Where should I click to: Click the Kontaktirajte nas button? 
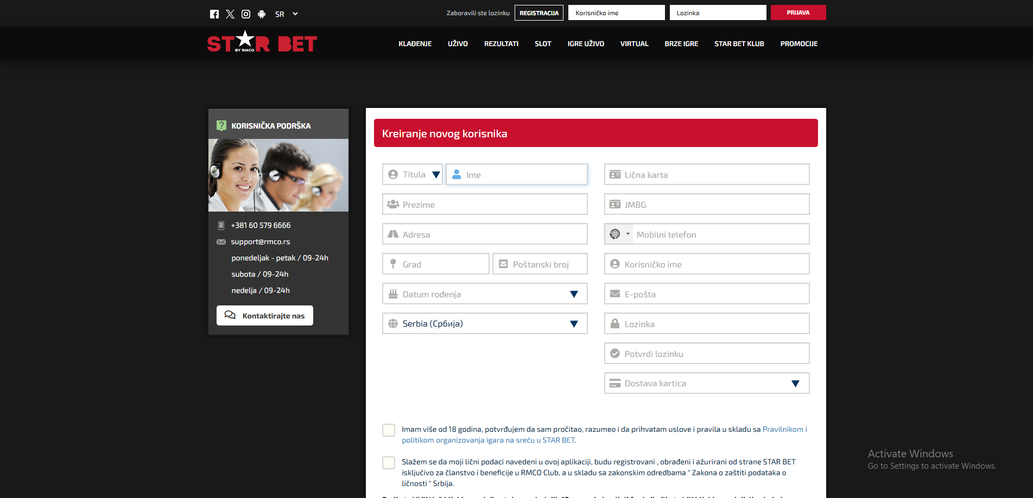tap(265, 315)
